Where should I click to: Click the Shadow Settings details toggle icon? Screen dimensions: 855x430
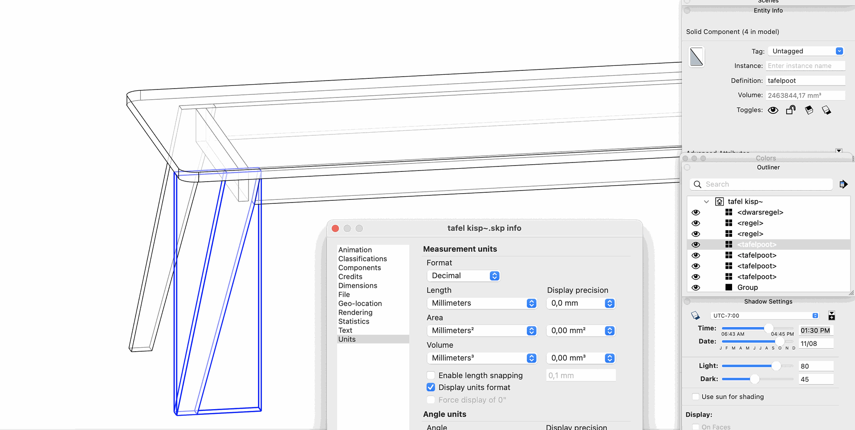coord(831,316)
